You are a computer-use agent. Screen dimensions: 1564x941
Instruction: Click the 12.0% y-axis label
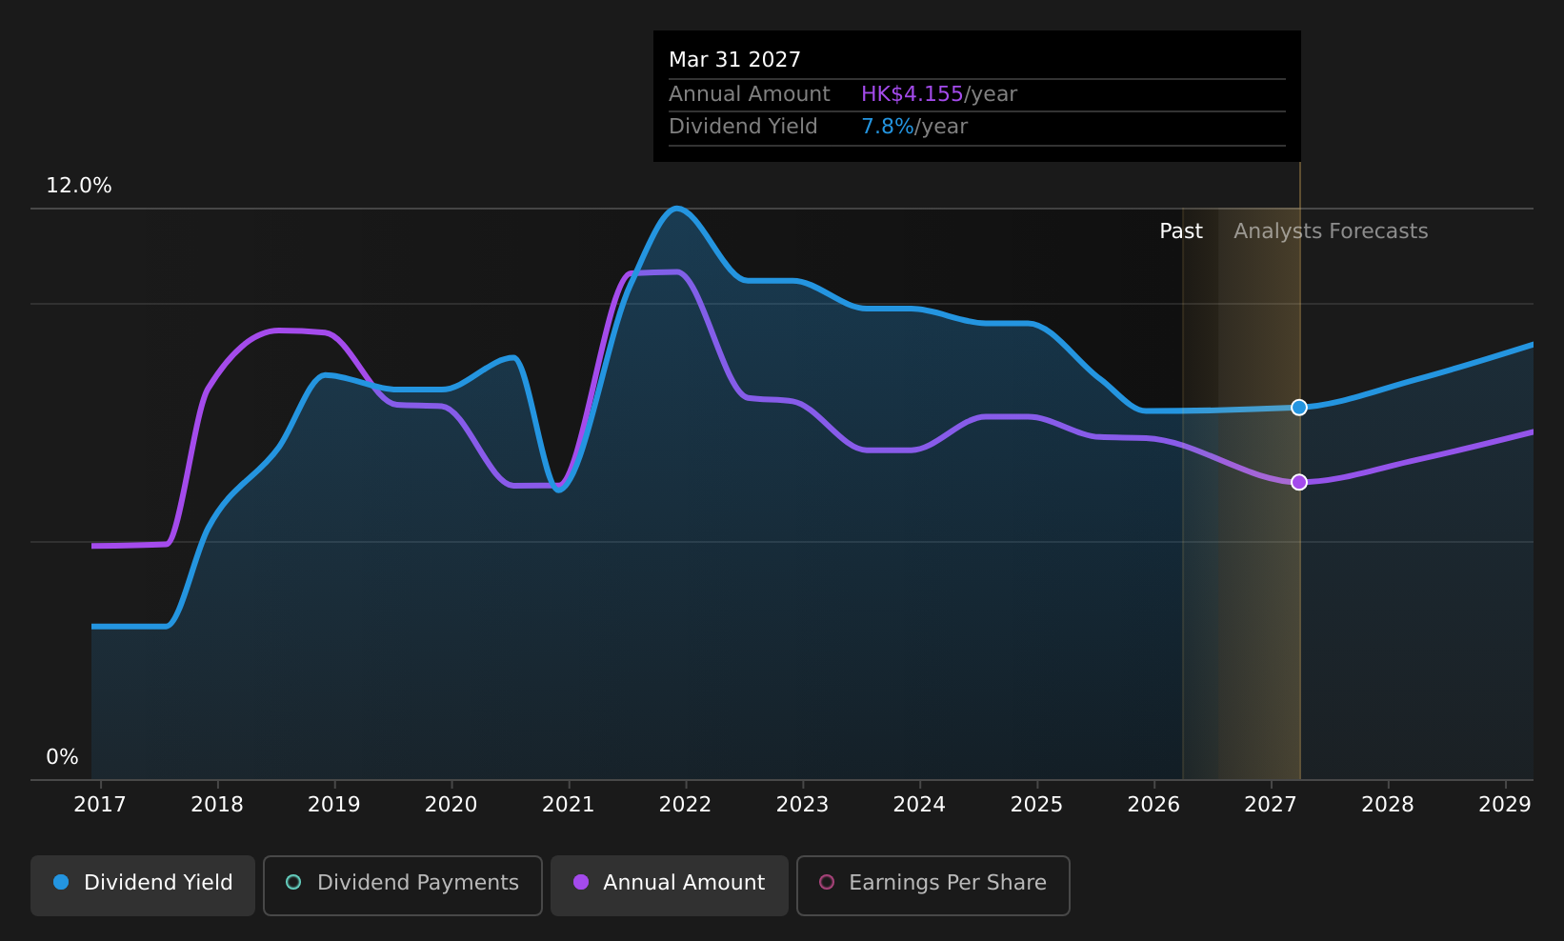[x=79, y=186]
